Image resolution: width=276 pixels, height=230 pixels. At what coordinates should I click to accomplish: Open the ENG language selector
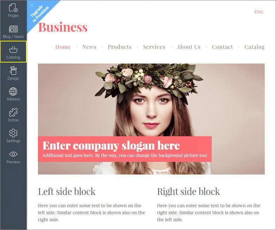(259, 12)
